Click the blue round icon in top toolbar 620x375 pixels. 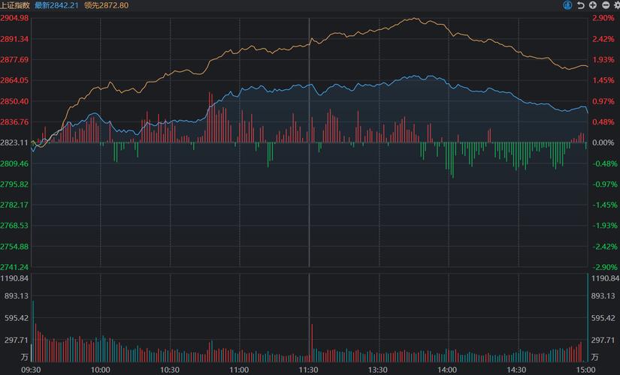[x=568, y=5]
